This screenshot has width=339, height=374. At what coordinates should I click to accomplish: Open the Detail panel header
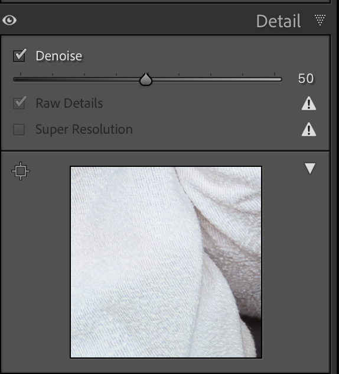click(278, 21)
